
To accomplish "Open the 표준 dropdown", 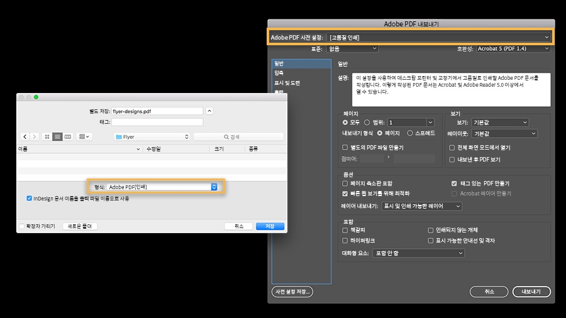I will tap(352, 48).
